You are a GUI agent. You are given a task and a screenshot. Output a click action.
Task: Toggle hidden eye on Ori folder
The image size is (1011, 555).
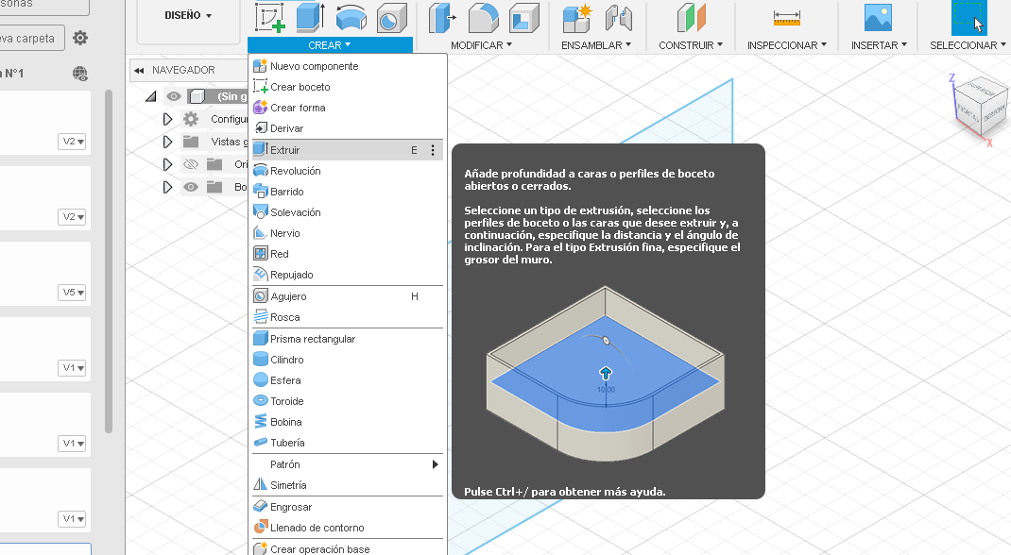(191, 165)
